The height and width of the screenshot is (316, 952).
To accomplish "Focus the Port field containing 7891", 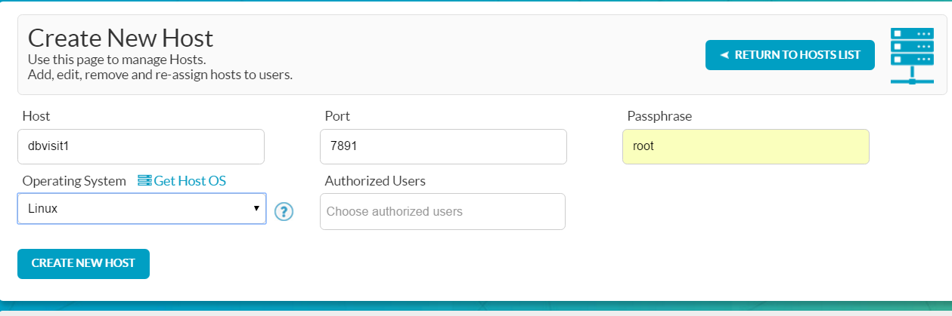I will pyautogui.click(x=443, y=146).
